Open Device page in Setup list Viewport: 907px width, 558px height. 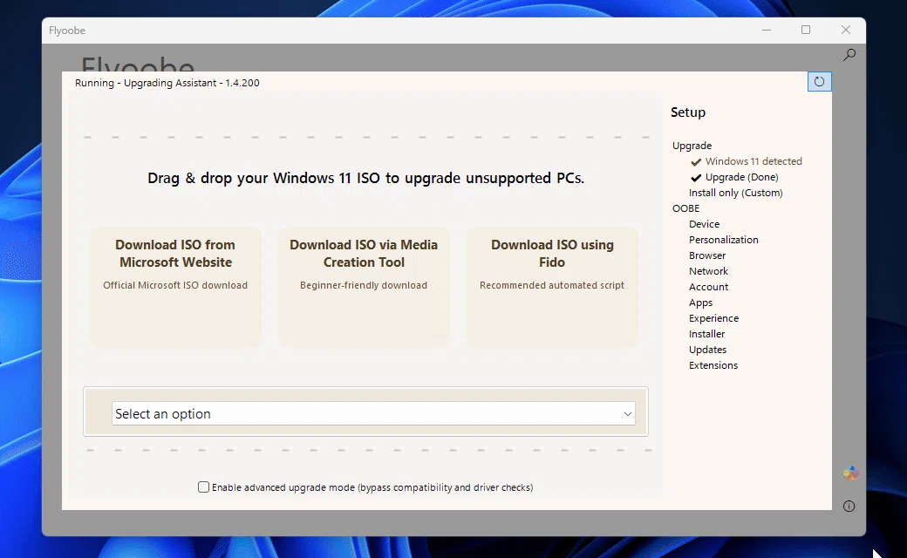click(x=704, y=224)
